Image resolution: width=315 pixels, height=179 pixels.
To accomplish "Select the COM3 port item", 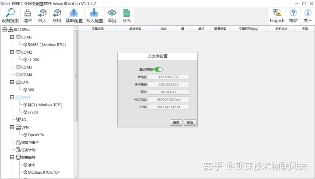I will coord(24,67).
